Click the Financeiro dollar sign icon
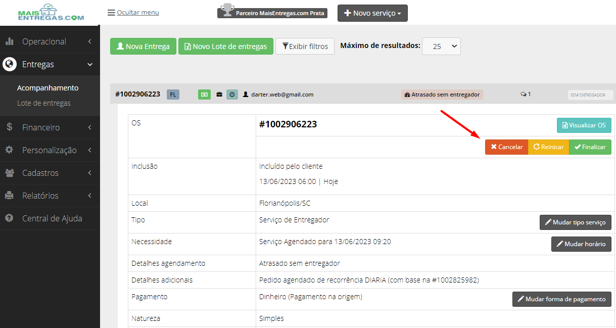Image resolution: width=616 pixels, height=328 pixels. 9,127
